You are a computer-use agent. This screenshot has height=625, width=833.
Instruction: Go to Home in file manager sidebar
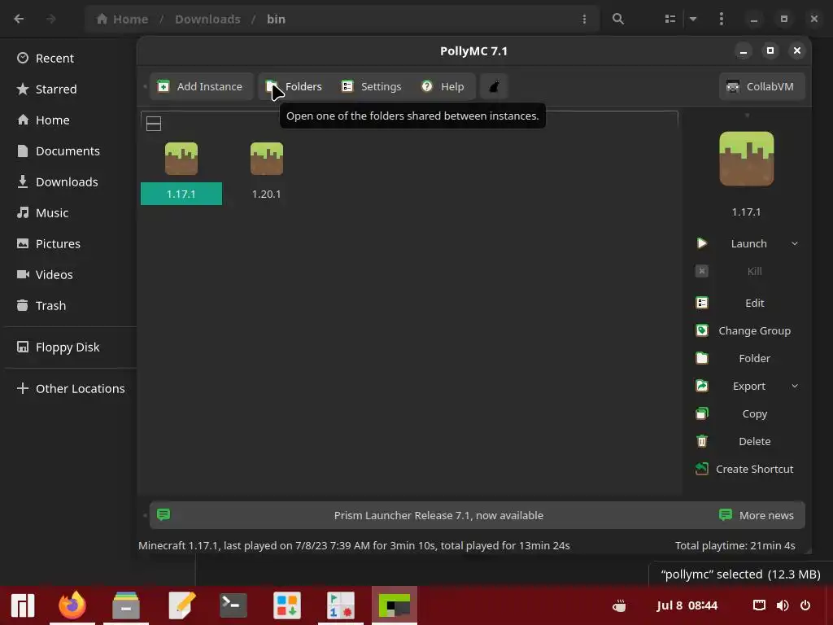coord(69,120)
